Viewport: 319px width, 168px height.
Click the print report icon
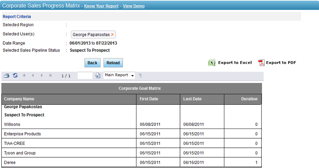(6, 75)
